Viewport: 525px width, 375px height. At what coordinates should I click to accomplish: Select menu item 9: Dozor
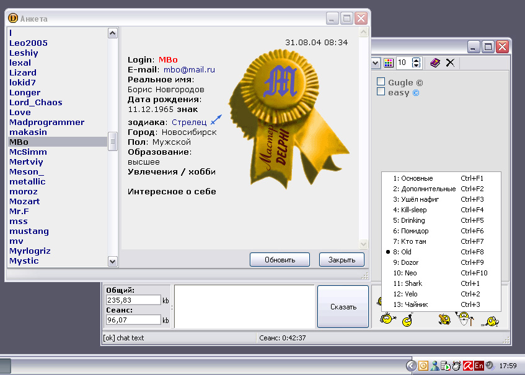click(x=441, y=262)
